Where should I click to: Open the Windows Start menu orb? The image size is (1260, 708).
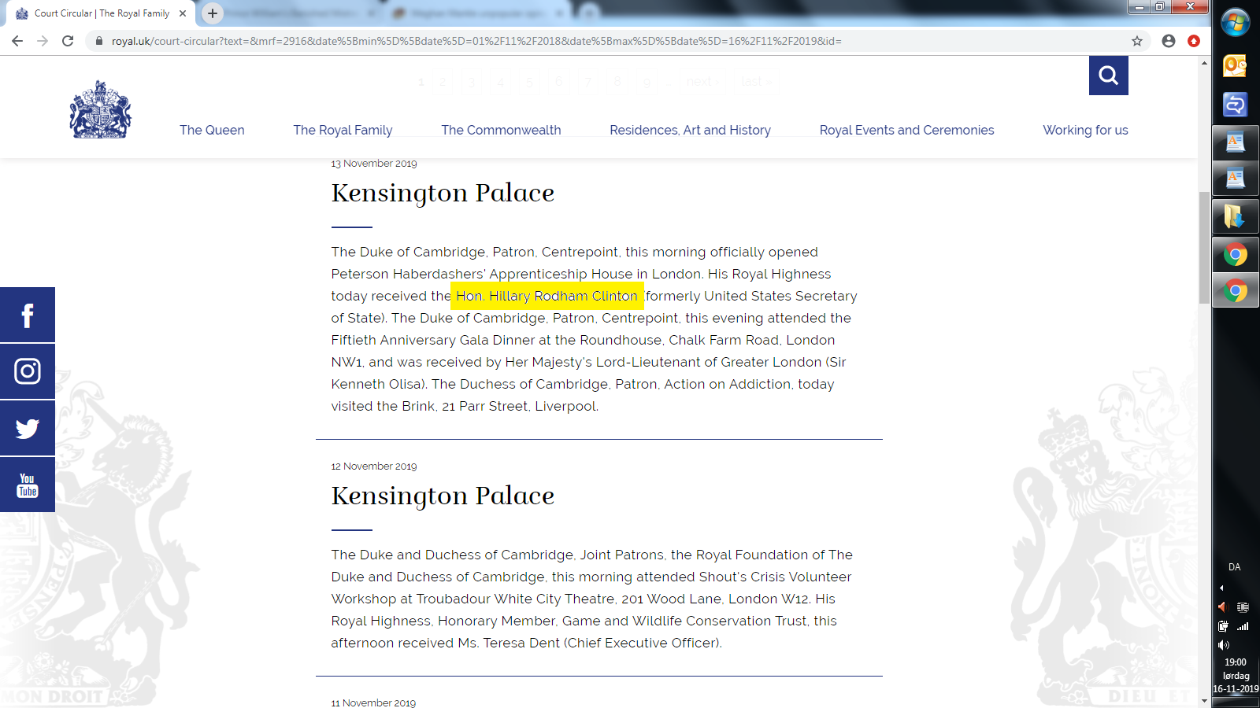1236,22
